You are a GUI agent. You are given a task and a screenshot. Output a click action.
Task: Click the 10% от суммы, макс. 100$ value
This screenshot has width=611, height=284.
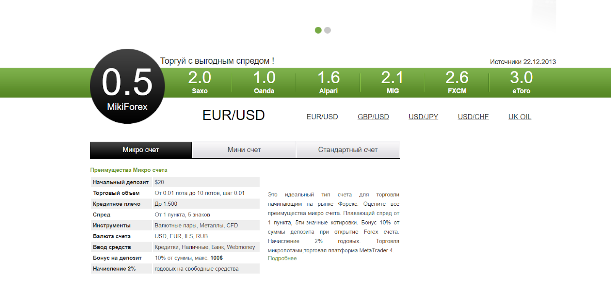coord(189,258)
